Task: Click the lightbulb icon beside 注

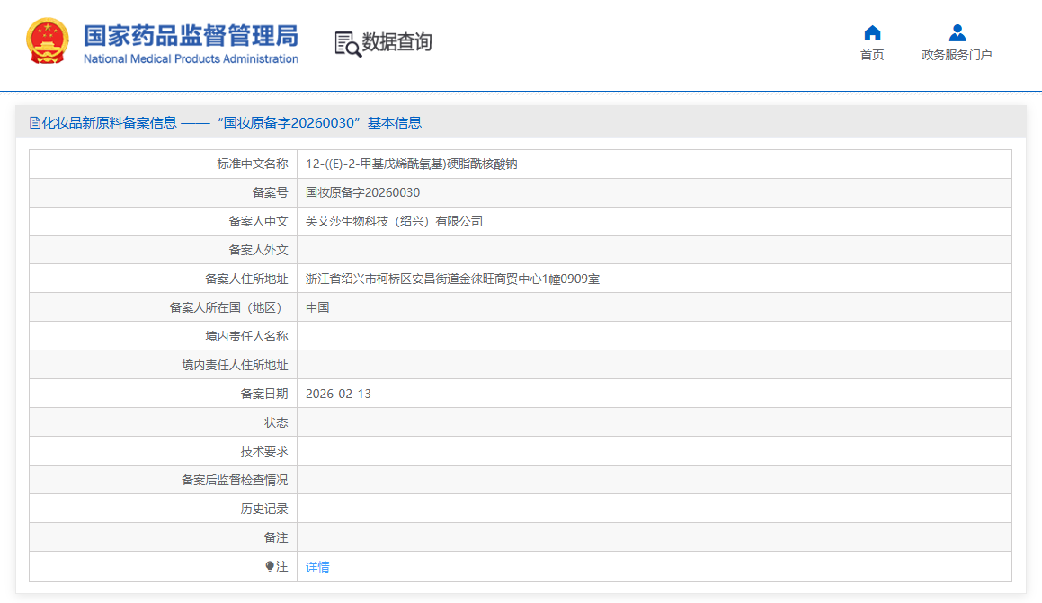Action: click(x=270, y=567)
